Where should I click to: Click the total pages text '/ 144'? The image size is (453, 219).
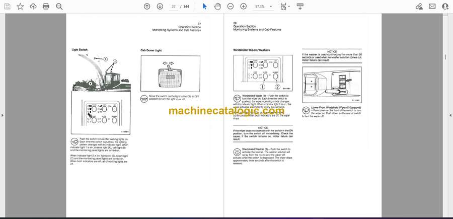[185, 7]
